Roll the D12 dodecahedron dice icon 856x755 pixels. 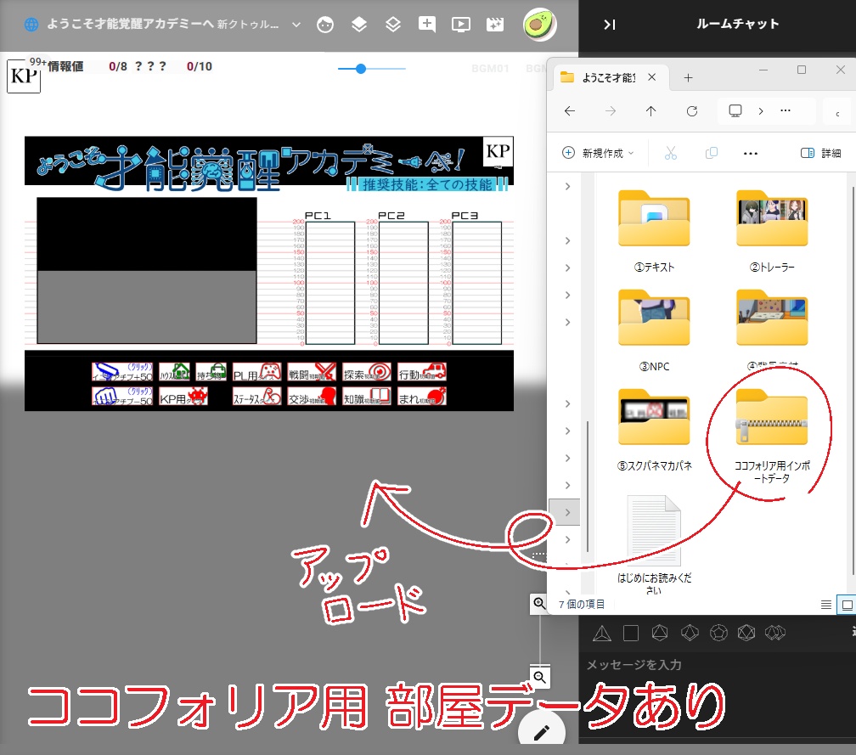[718, 633]
